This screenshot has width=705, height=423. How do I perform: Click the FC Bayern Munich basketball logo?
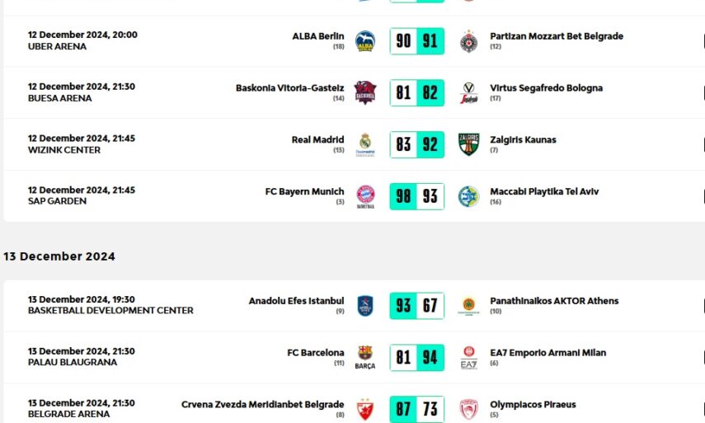(364, 196)
